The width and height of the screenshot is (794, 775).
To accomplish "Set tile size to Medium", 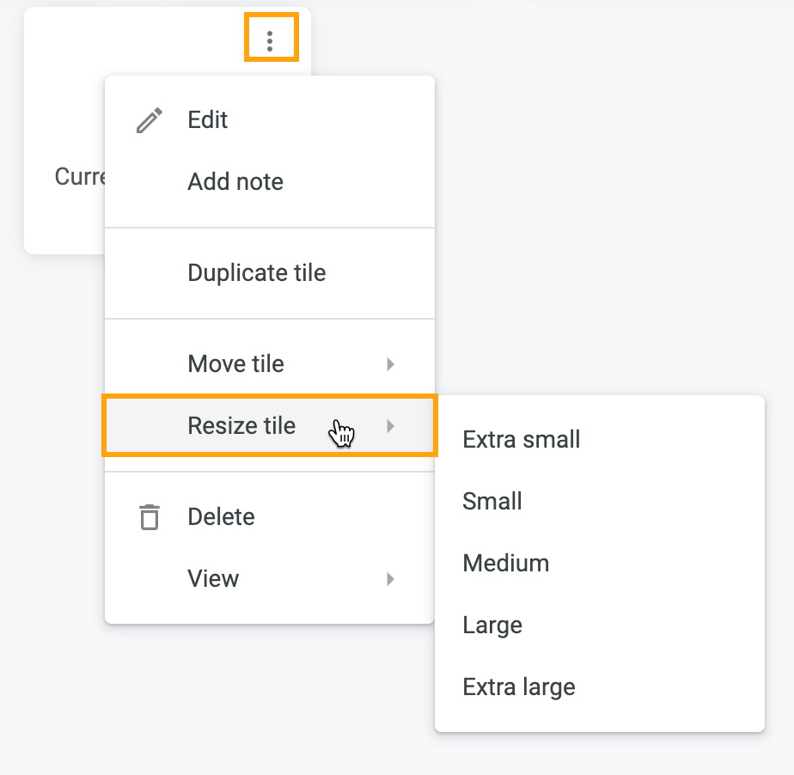I will pos(600,563).
